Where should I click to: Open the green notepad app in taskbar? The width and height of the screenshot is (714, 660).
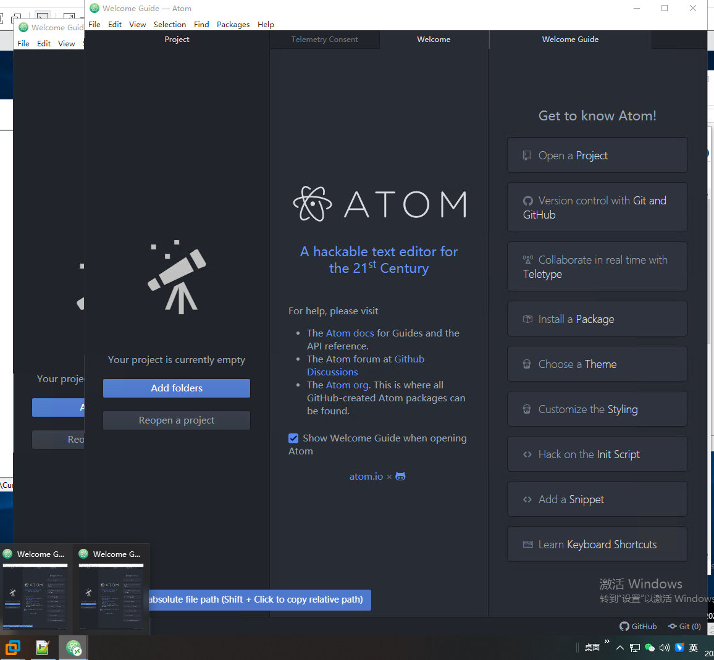tap(43, 648)
